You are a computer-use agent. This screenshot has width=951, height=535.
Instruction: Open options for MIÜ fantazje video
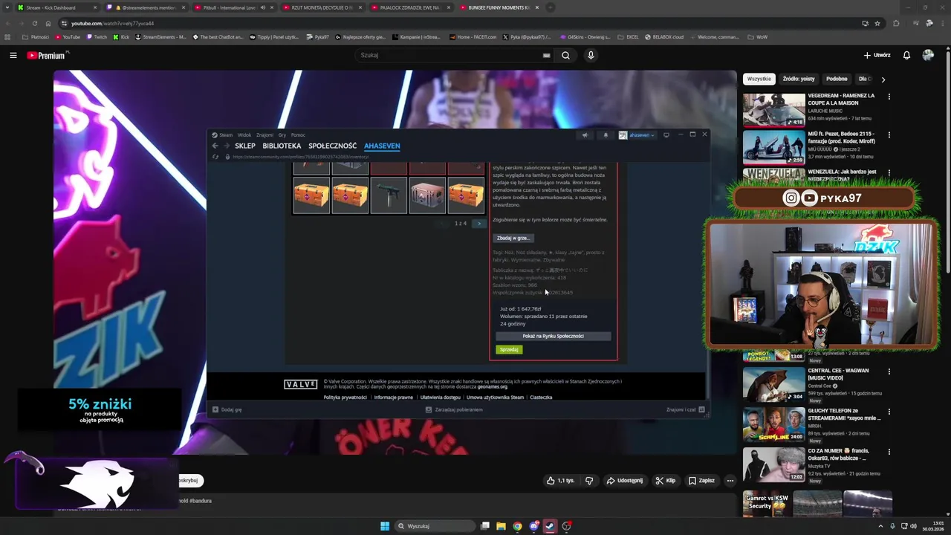point(889,135)
